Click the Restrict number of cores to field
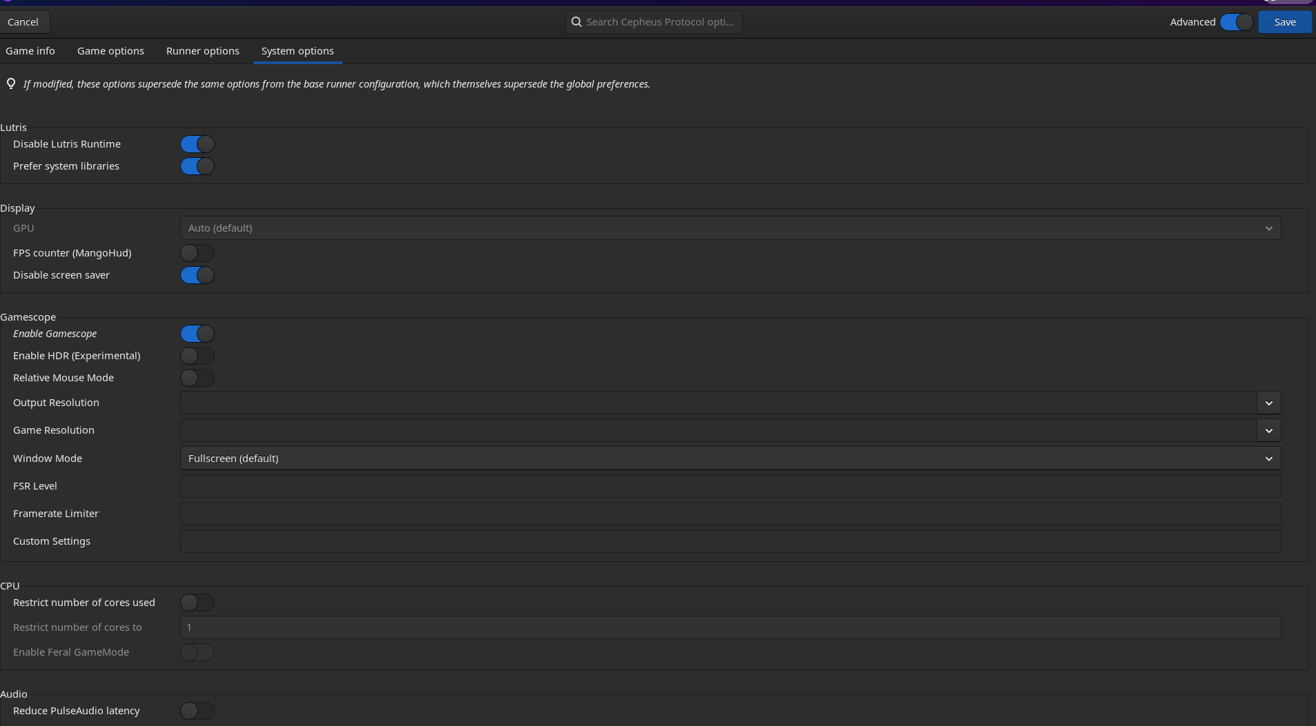 [x=730, y=627]
